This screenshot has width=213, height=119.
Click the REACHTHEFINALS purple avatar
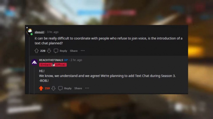[x=34, y=62]
